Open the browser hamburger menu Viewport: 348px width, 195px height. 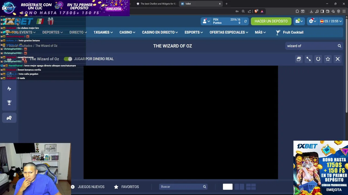tap(344, 11)
